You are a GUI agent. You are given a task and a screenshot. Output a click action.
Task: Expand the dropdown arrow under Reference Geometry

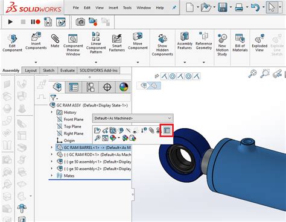tap(204, 63)
